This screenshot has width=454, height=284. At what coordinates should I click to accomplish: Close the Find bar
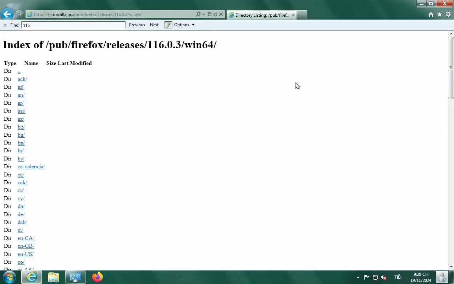(x=5, y=25)
